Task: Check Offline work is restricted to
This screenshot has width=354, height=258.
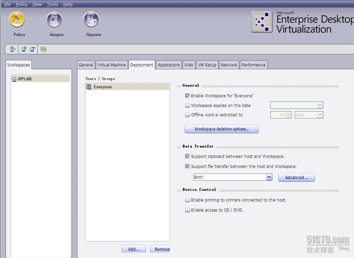Action: pos(187,115)
